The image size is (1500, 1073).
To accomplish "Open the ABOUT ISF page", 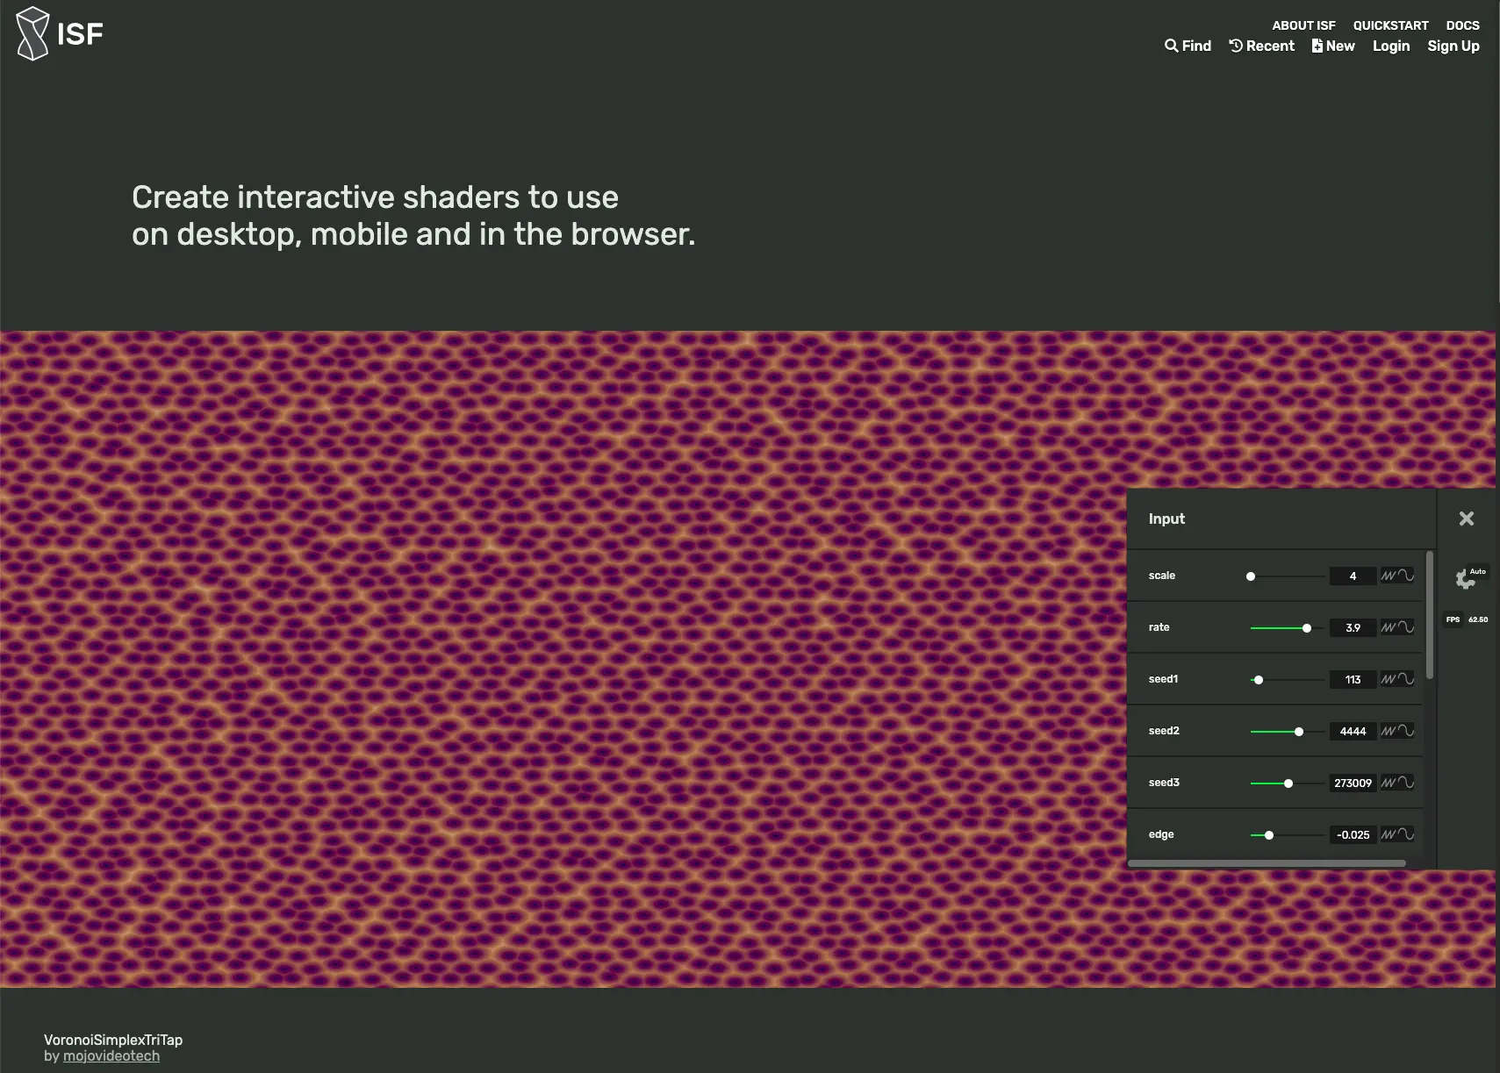I will tap(1303, 25).
